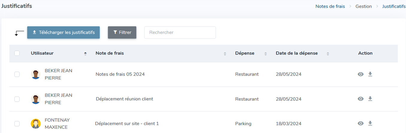The width and height of the screenshot is (406, 133).
Task: Check the Notes de frais 05 2024 row checkbox
Action: 17,74
